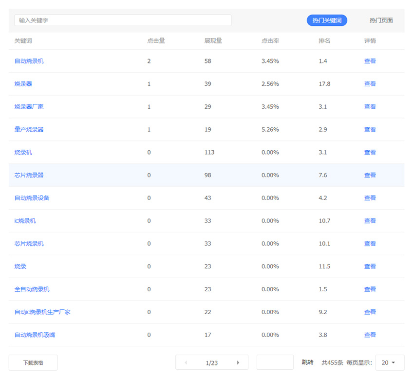The image size is (414, 380).
Task: Click the click rate 5.26%
Action: 270,130
